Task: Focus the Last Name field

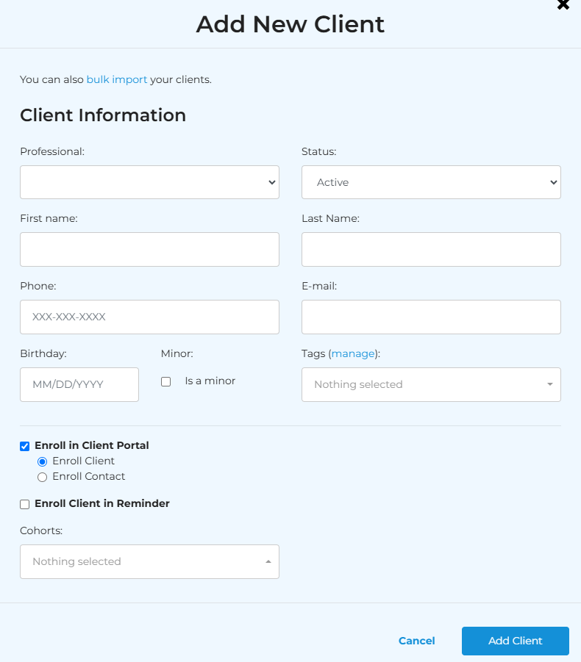Action: click(x=431, y=249)
